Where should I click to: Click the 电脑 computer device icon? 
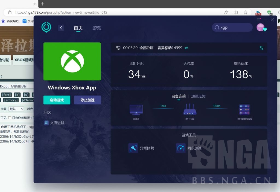pyautogui.click(x=136, y=109)
